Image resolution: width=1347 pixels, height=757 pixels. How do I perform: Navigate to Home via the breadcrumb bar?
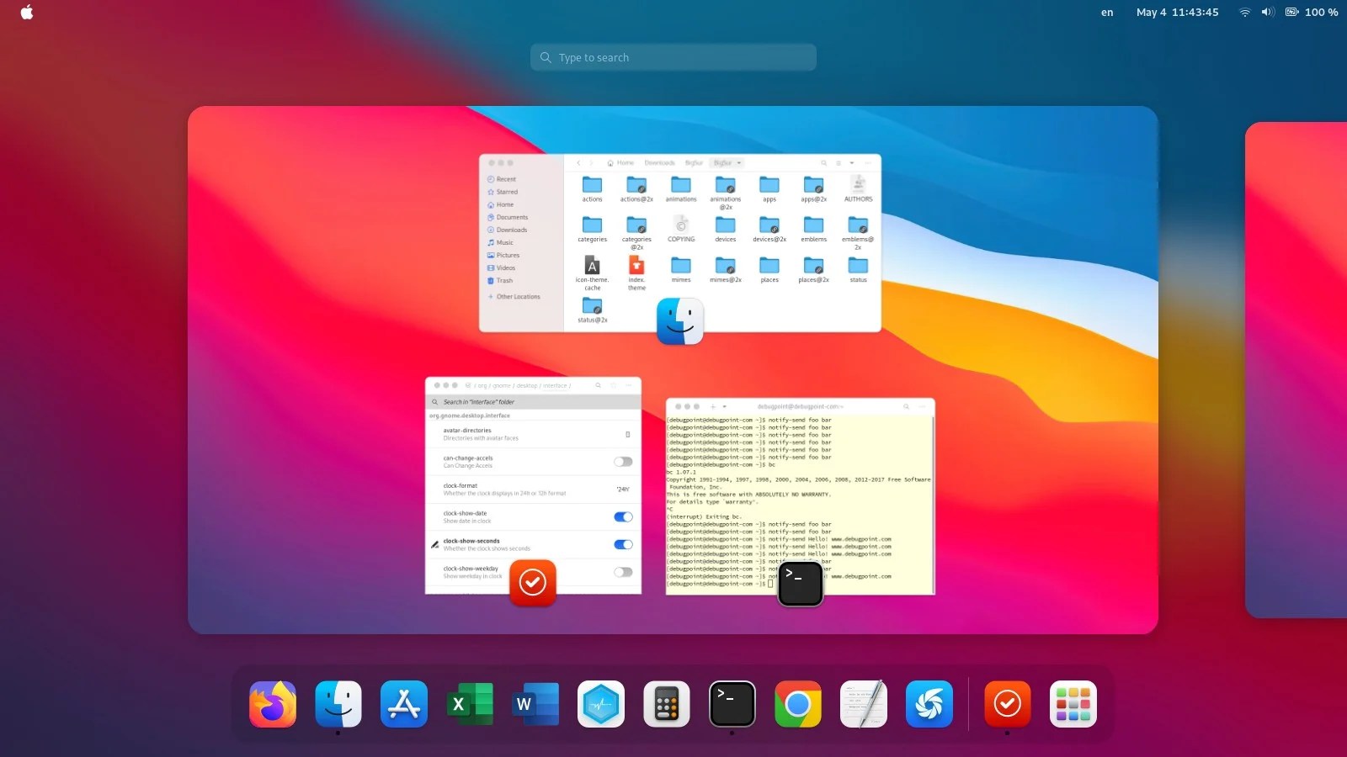tap(622, 162)
